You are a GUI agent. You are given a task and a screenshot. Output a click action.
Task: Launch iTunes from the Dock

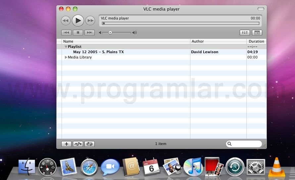click(x=193, y=167)
